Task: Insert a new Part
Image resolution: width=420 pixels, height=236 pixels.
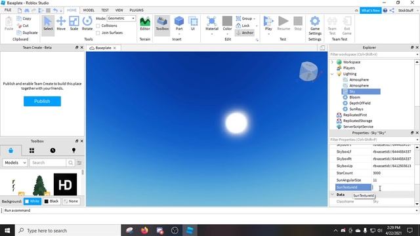Action: 179,24
